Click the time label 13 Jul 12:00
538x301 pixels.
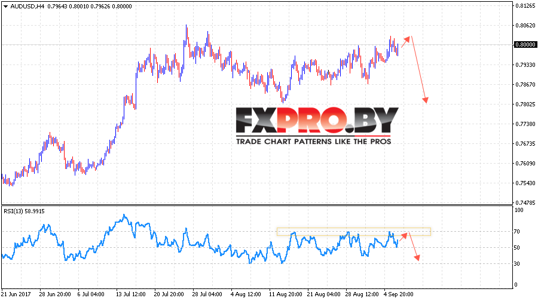coord(131,294)
